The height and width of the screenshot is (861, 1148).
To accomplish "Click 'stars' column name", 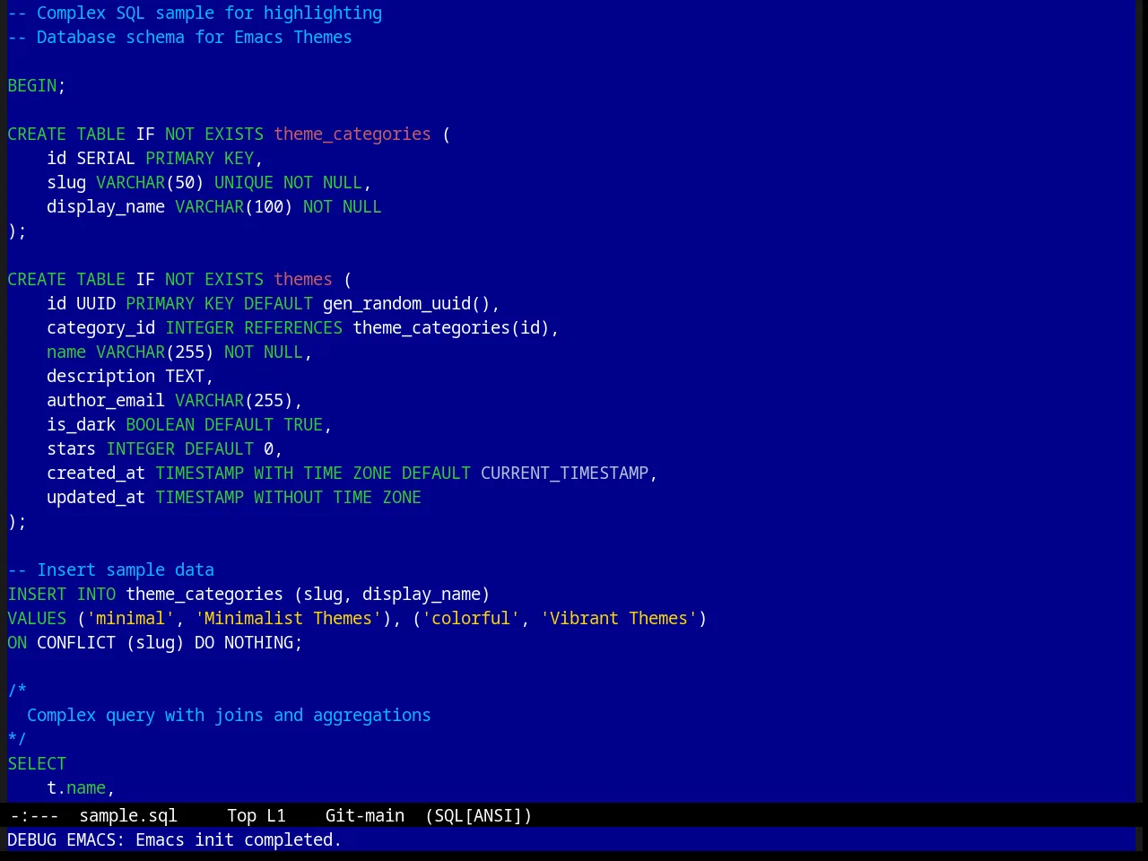I will (72, 449).
